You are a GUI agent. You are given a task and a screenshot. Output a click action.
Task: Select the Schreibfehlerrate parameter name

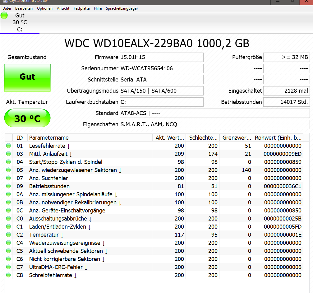pos(53,275)
